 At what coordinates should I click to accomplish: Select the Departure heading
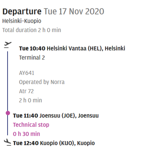point(22,12)
